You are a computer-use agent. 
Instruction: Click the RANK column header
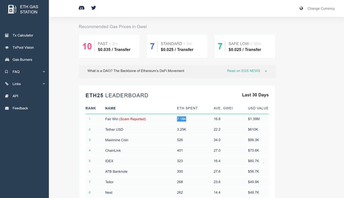pyautogui.click(x=91, y=108)
